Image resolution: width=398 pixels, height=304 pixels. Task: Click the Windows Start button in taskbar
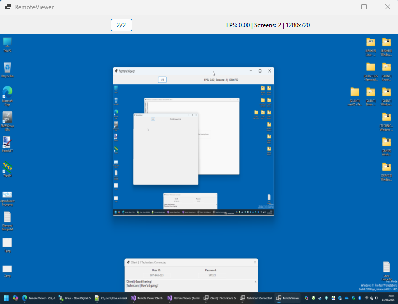point(6,298)
